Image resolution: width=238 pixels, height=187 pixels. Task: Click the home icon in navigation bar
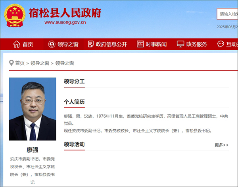point(17,44)
